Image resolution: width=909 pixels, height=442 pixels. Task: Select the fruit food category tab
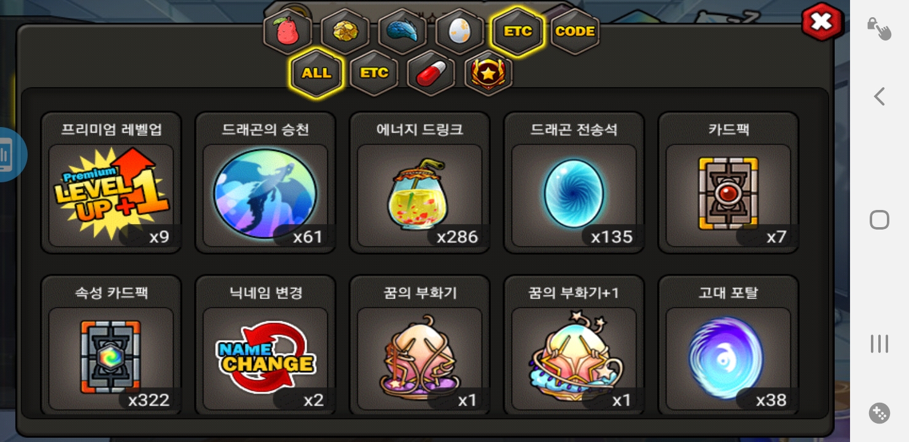tap(286, 31)
